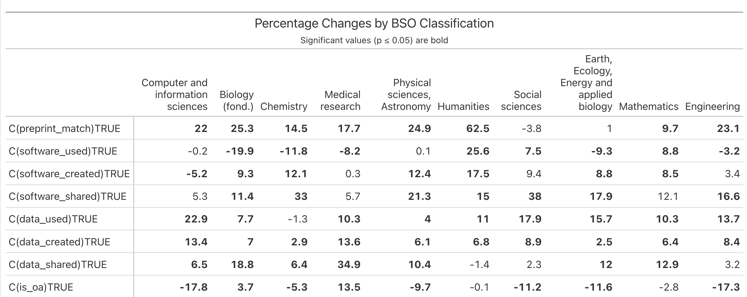This screenshot has height=297, width=747.
Task: Click the C(software_created)TRUE row label
Action: 69,174
